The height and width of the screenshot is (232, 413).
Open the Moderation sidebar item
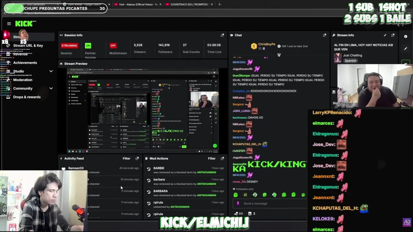pyautogui.click(x=23, y=80)
